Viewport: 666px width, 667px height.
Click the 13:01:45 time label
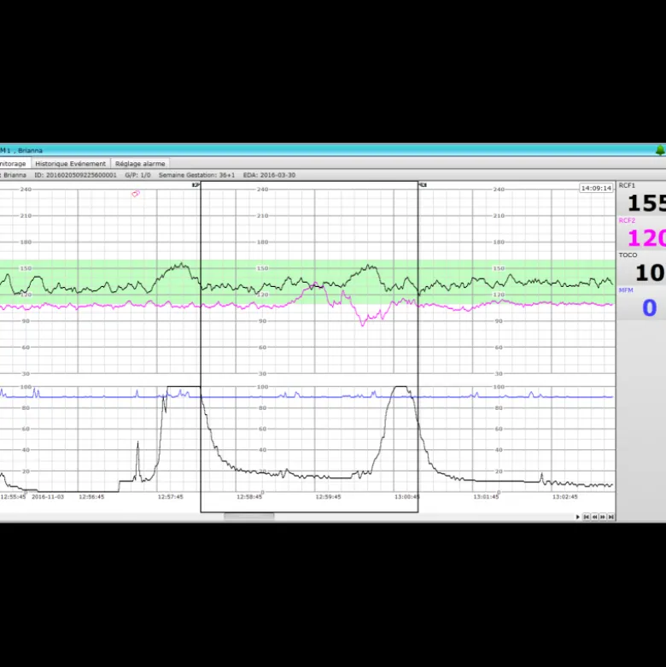point(486,496)
